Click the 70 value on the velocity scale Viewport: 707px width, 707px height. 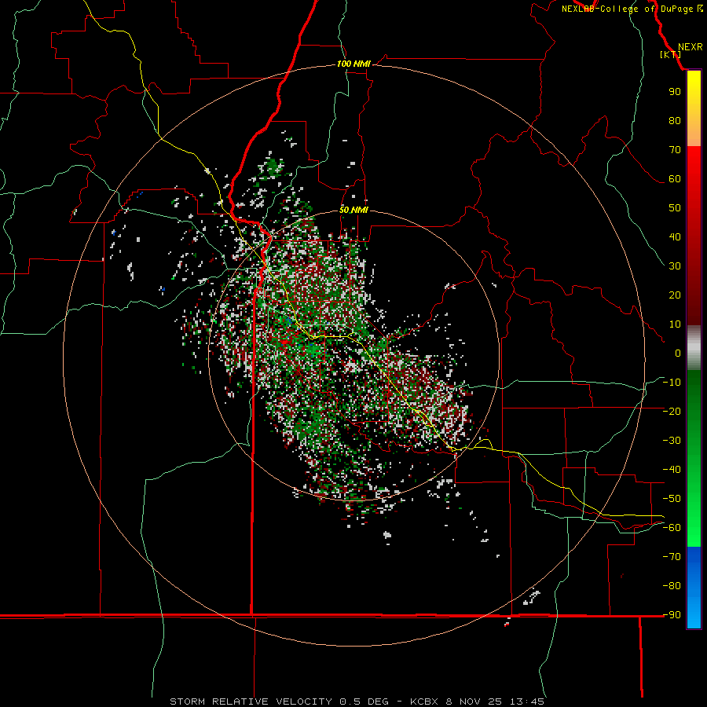(675, 150)
